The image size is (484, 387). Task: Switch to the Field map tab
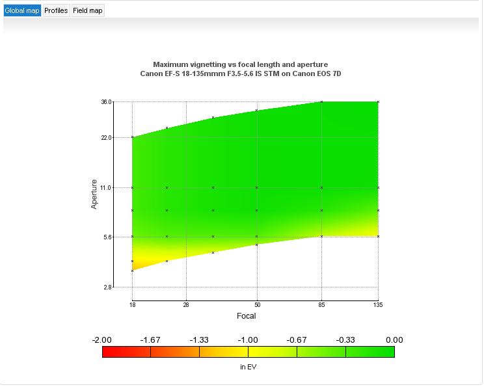pos(88,10)
